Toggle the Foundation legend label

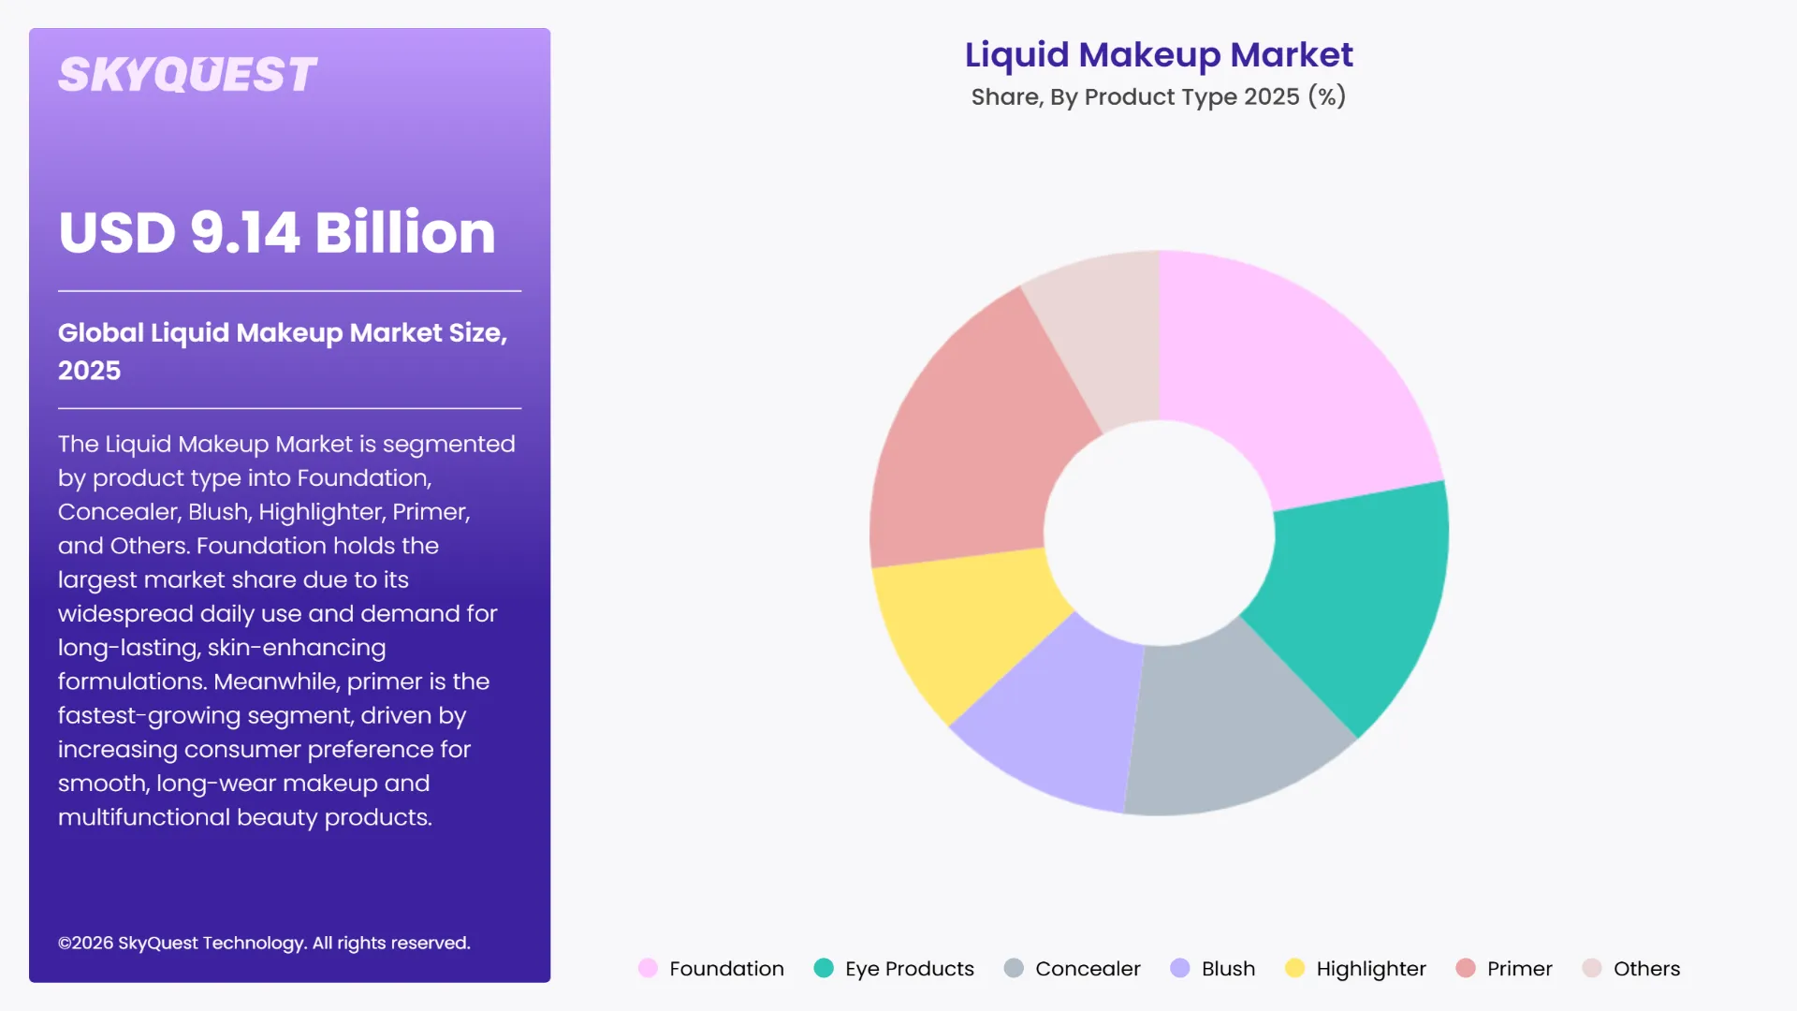726,969
